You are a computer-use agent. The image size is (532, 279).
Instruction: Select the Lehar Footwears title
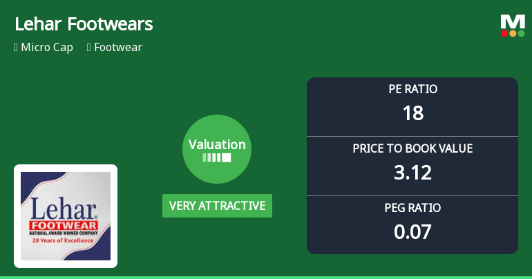click(x=84, y=24)
